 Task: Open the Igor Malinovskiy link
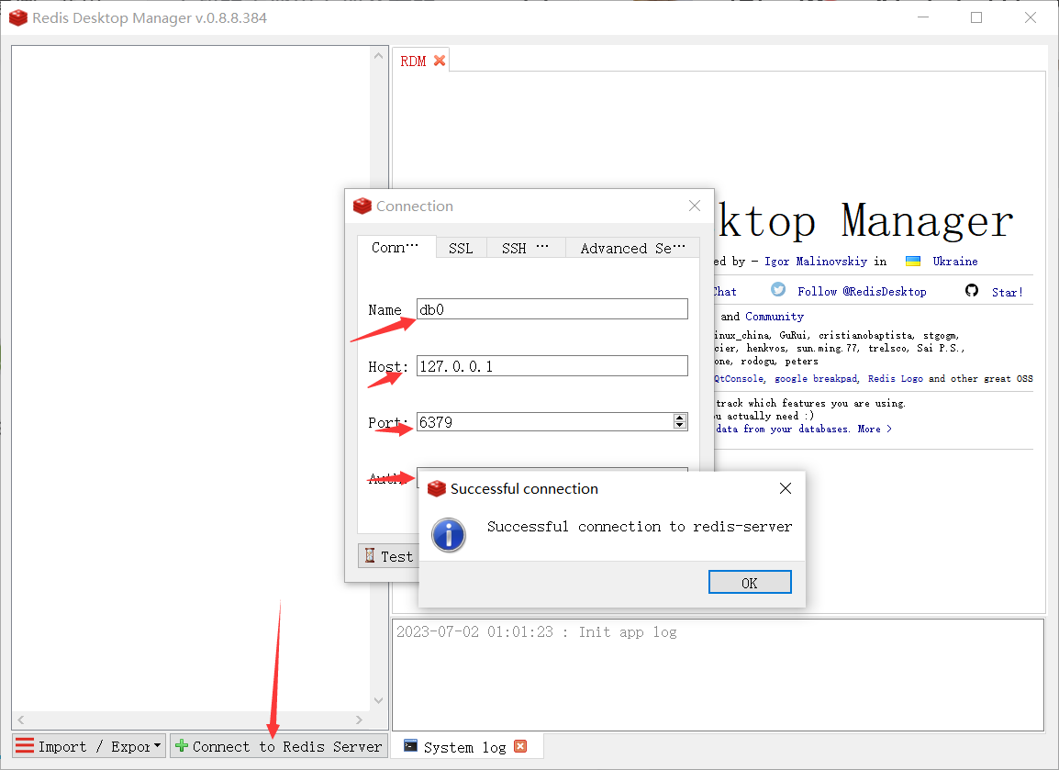(x=815, y=262)
